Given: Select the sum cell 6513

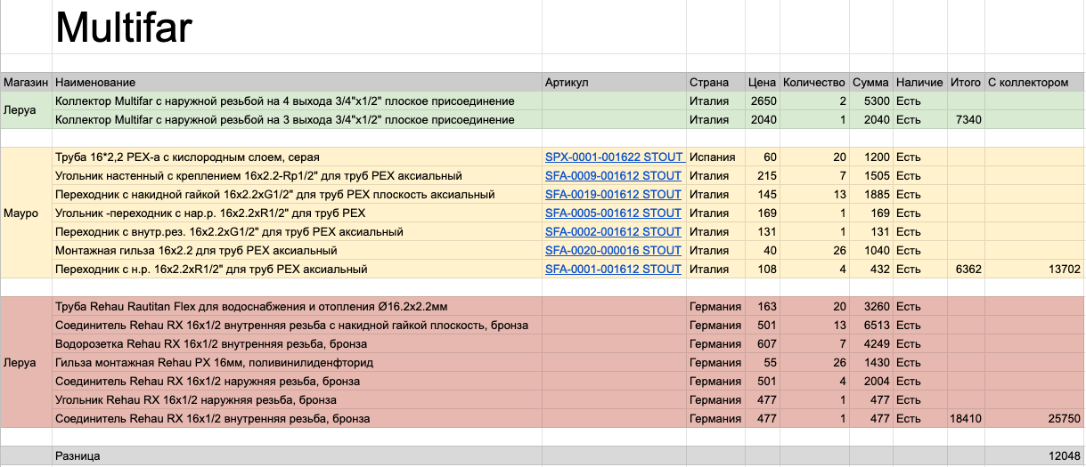Looking at the screenshot, I should 870,326.
